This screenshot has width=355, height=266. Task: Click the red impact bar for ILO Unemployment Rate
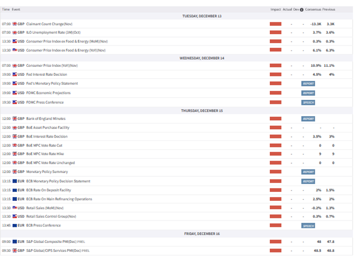[275, 33]
